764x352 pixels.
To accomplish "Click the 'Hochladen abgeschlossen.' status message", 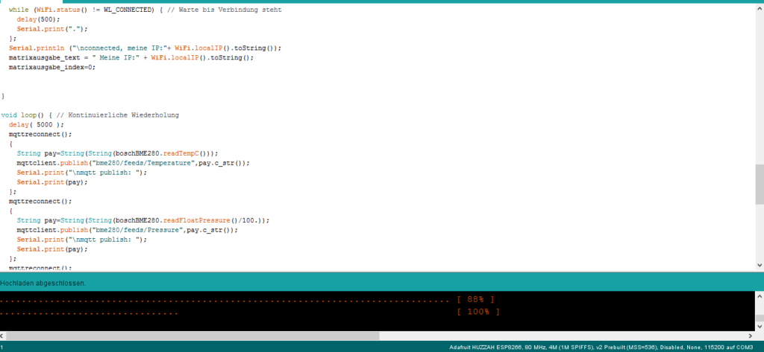I will pyautogui.click(x=43, y=284).
